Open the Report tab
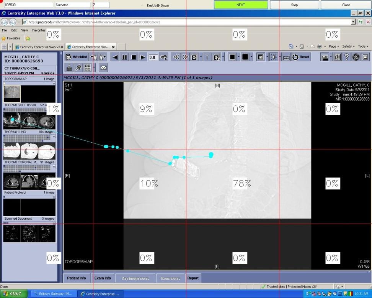Screen dimensions: 372x298 pos(193,278)
